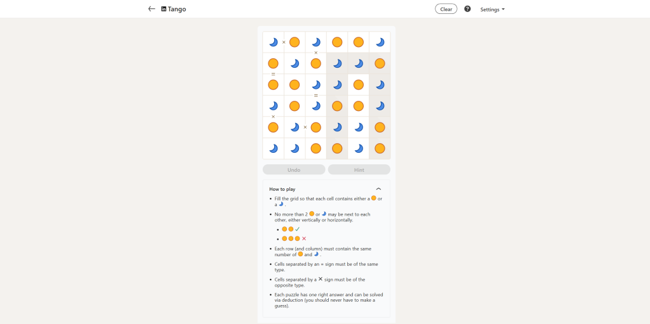Click the Clear button

pyautogui.click(x=446, y=9)
